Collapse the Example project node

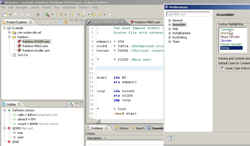4,28
